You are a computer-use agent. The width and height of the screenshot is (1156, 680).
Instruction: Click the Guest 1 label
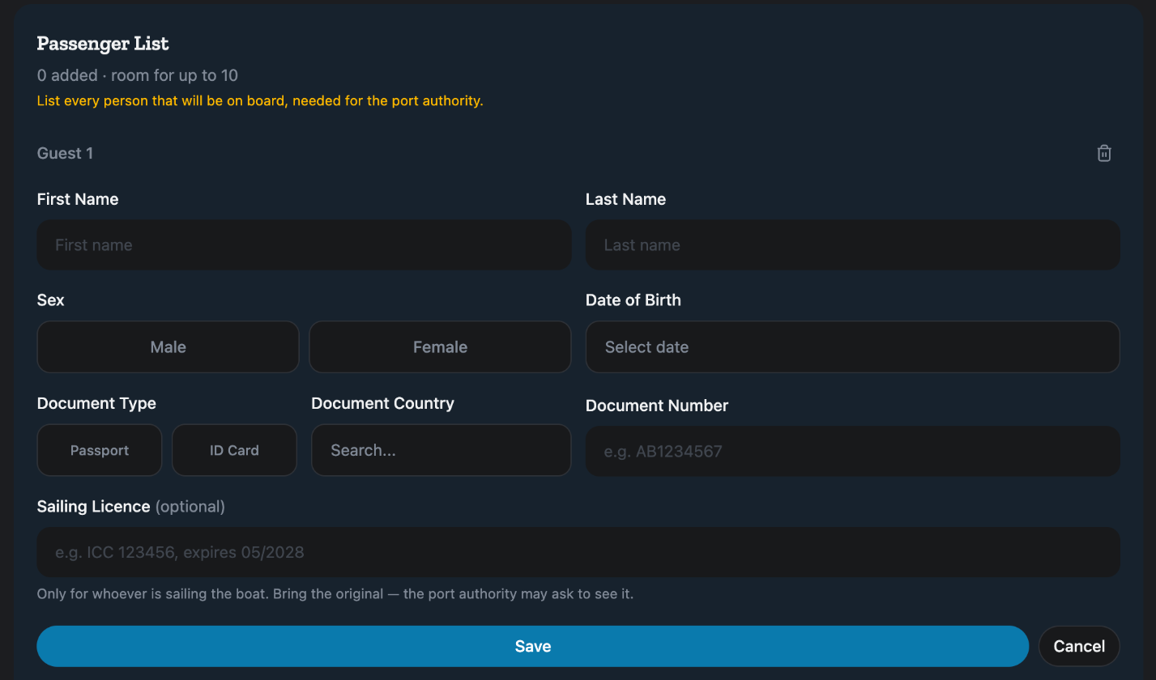tap(65, 153)
